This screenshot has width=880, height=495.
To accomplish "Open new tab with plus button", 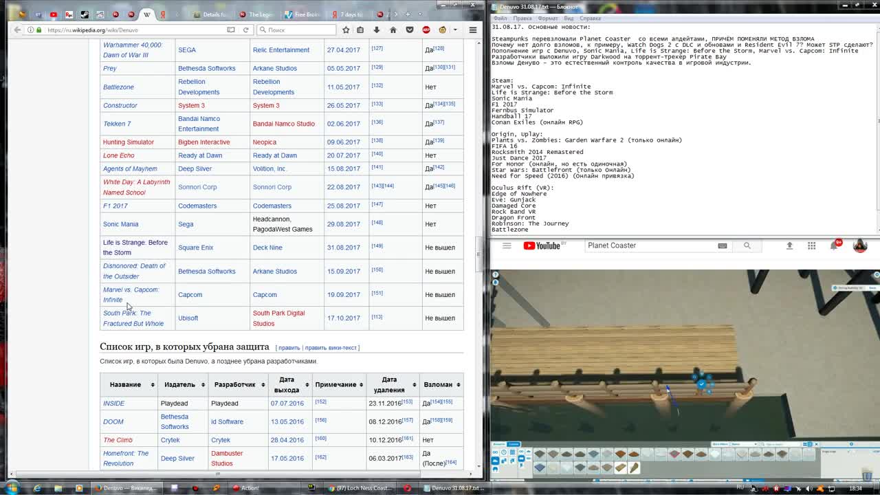I will [x=408, y=14].
